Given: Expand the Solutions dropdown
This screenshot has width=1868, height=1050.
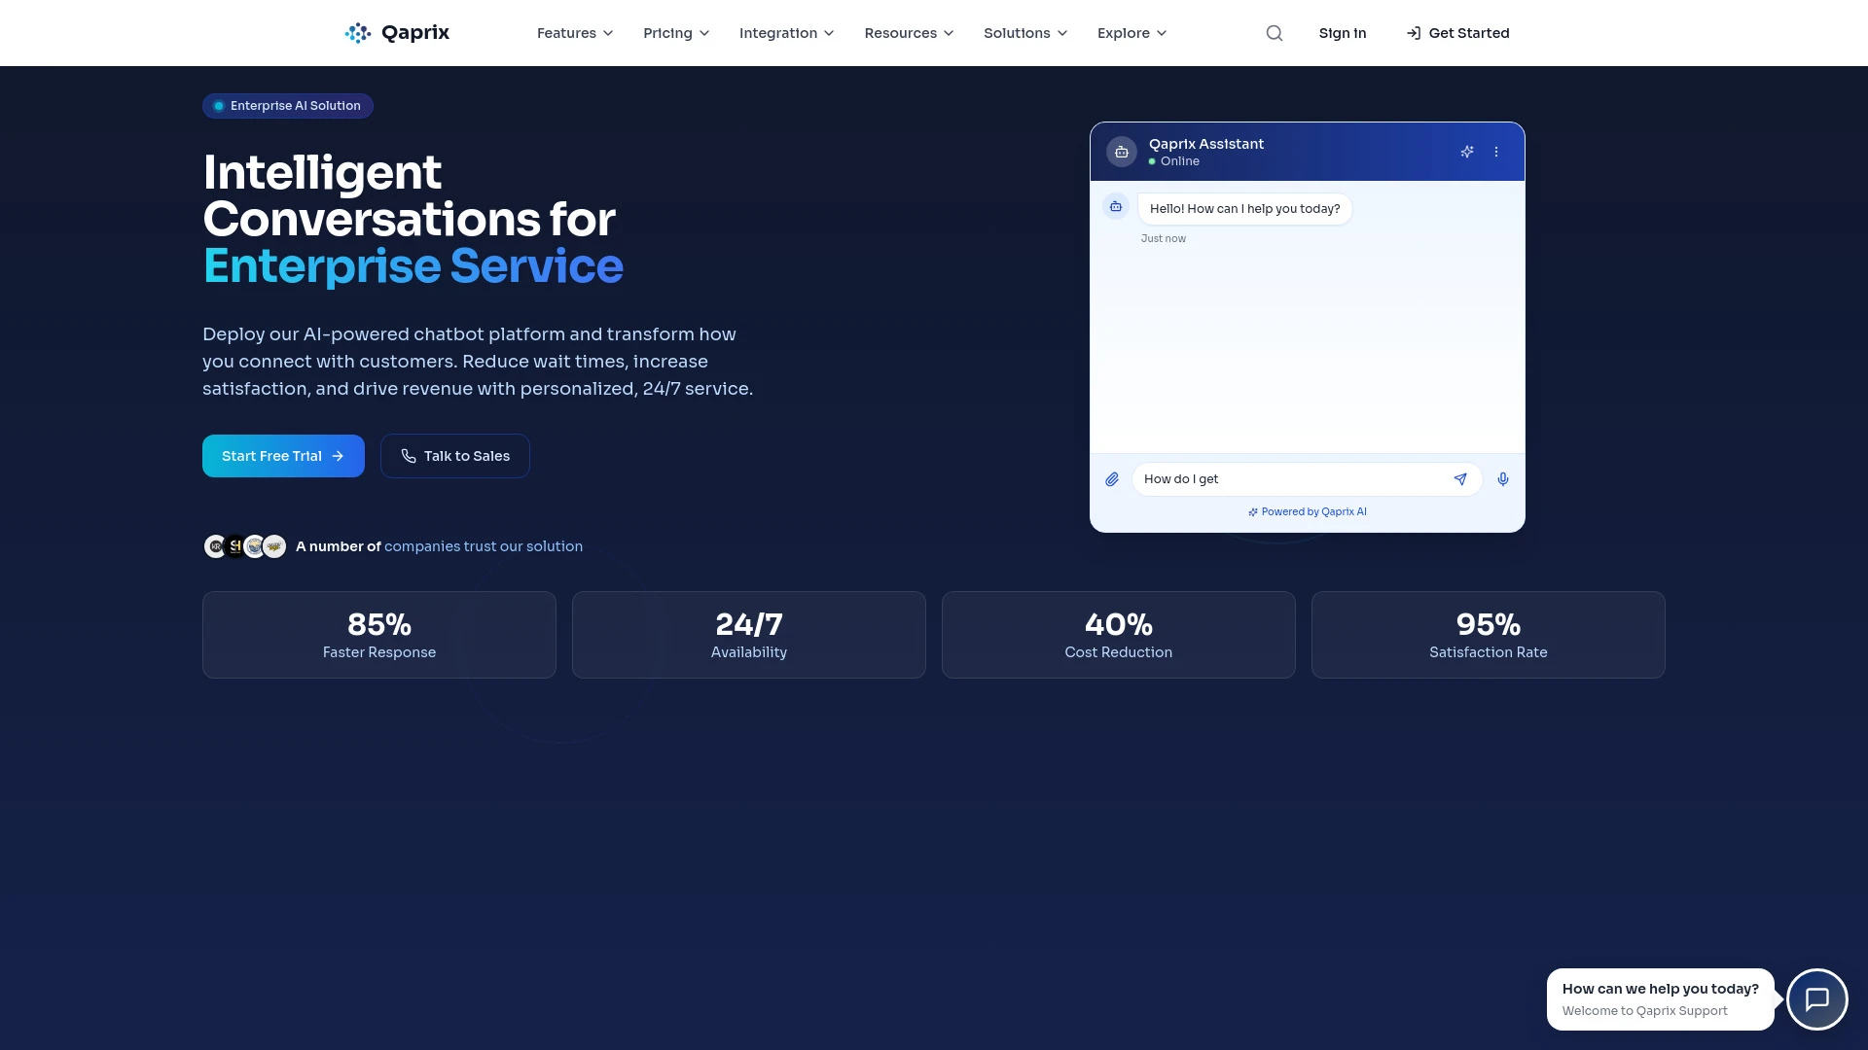Looking at the screenshot, I should click(1024, 32).
